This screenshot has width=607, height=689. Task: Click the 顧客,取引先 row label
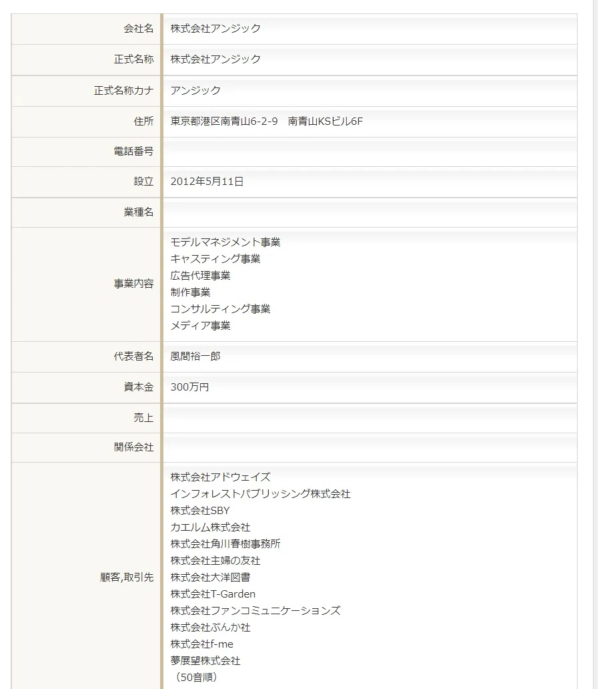click(127, 578)
